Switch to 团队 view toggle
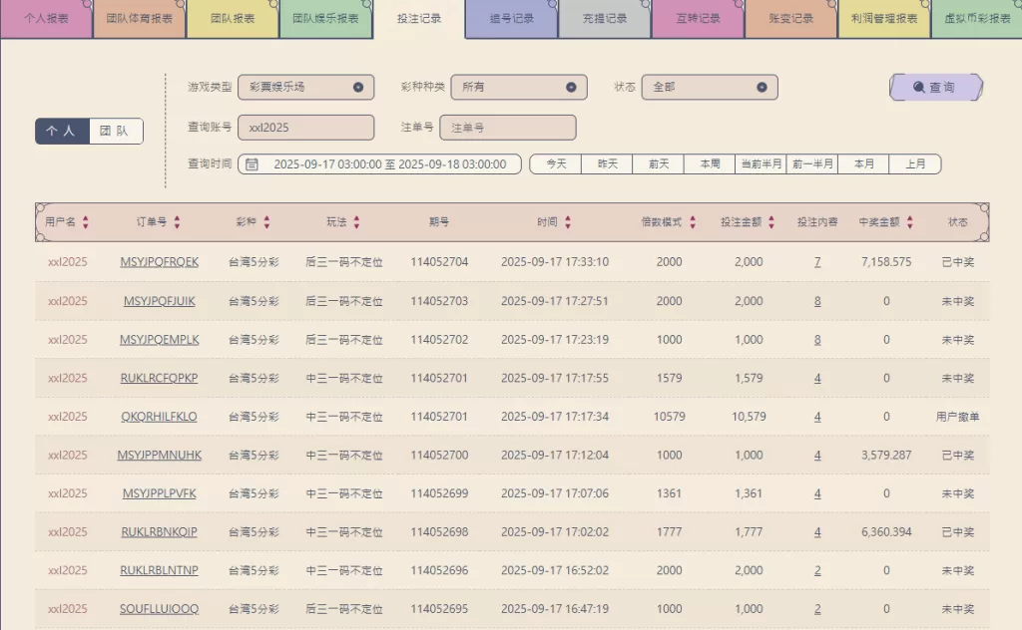This screenshot has height=630, width=1022. tap(116, 132)
